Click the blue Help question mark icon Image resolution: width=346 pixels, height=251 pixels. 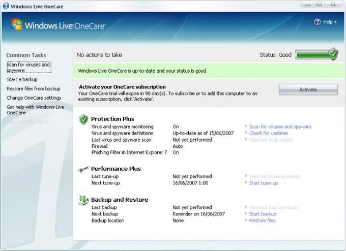click(x=318, y=22)
